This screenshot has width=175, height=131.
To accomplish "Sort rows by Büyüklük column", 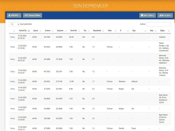I will click(97, 31).
